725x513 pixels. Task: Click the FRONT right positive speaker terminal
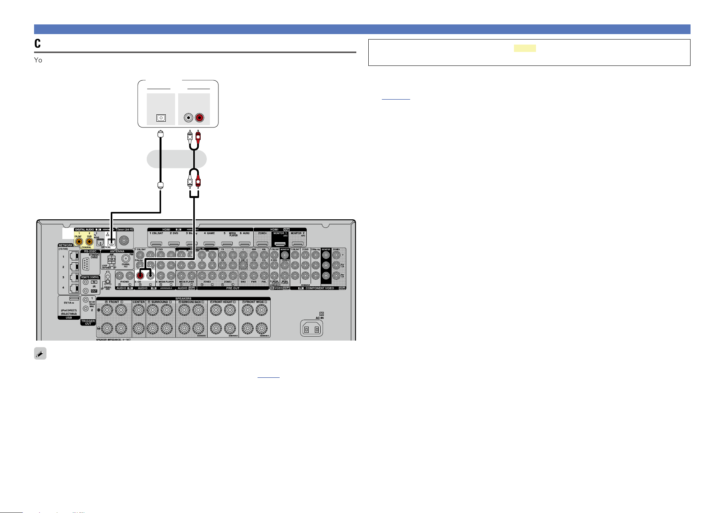pos(108,310)
